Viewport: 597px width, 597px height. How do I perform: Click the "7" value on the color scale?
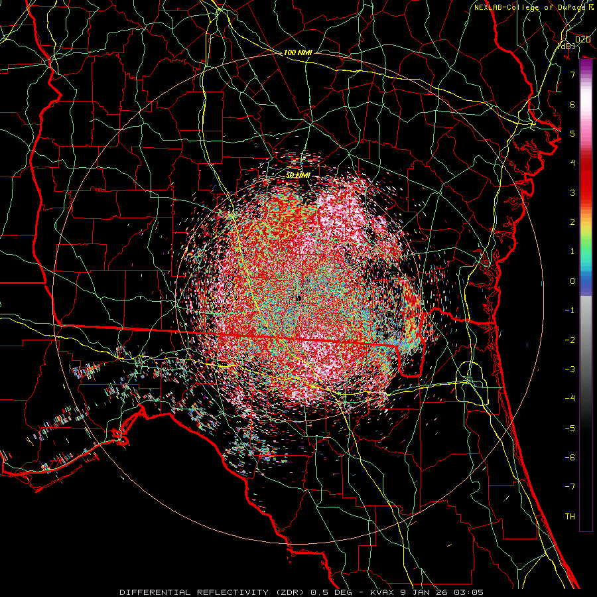point(572,74)
